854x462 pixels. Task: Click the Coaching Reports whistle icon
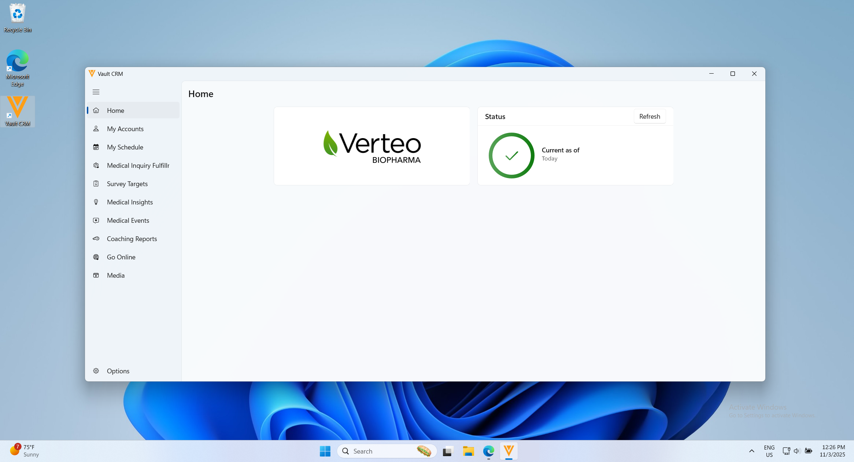pyautogui.click(x=96, y=239)
